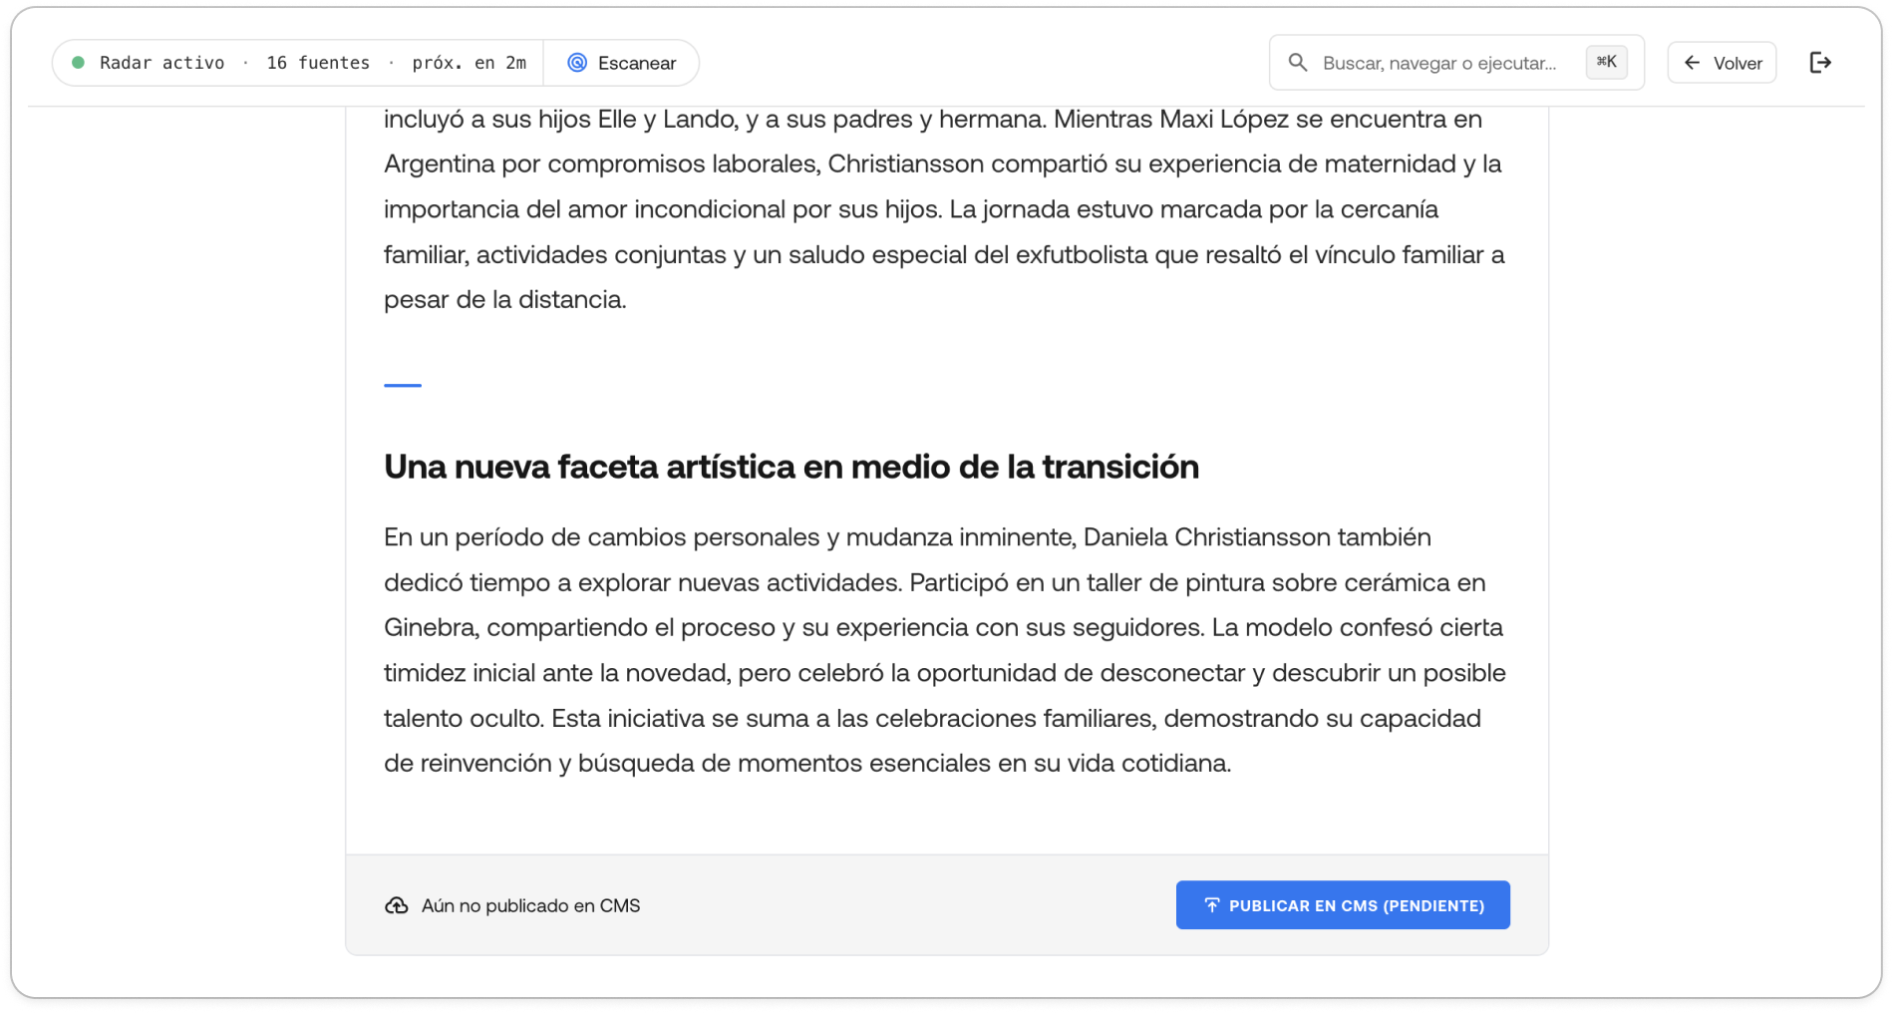Viewport: 1893px width, 1013px height.
Task: Focus the Buscar, navegar o ejecutar search field
Action: click(x=1456, y=63)
